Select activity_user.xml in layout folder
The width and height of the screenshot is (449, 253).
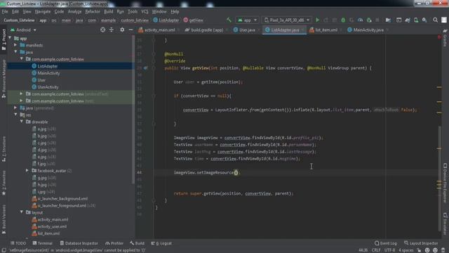tap(52, 226)
